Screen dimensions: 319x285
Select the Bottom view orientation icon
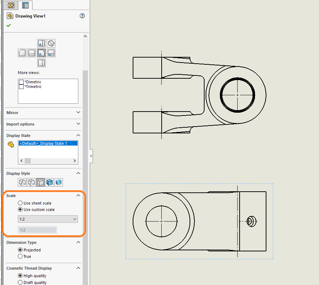point(41,63)
